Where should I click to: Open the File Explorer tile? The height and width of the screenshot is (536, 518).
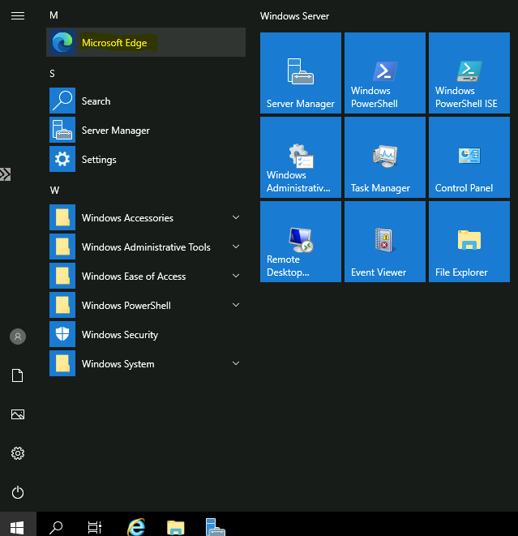pos(469,242)
